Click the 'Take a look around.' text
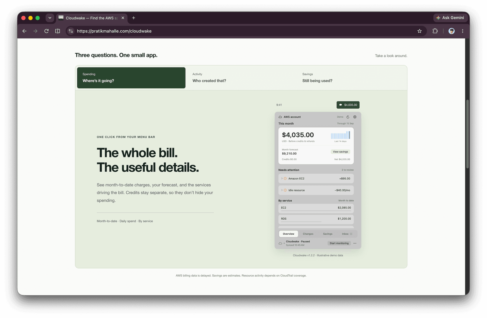The image size is (487, 318). coord(391,56)
